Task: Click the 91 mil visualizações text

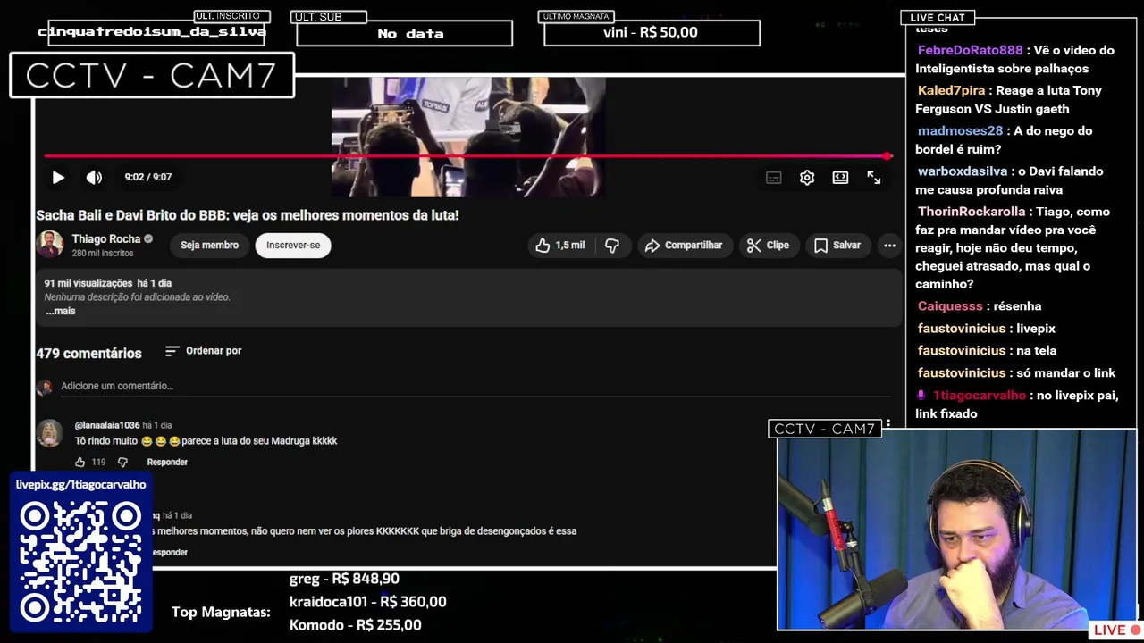Action: tap(88, 283)
